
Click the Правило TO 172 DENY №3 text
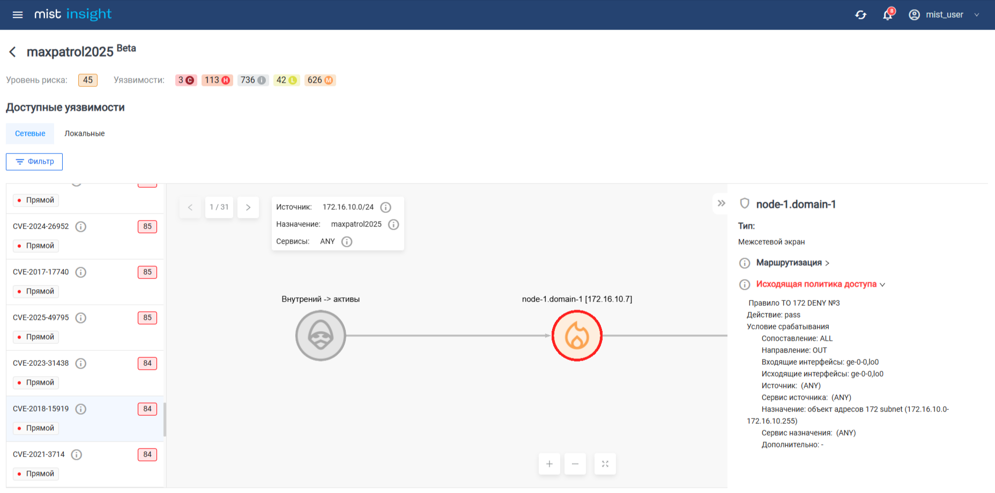[x=794, y=303]
